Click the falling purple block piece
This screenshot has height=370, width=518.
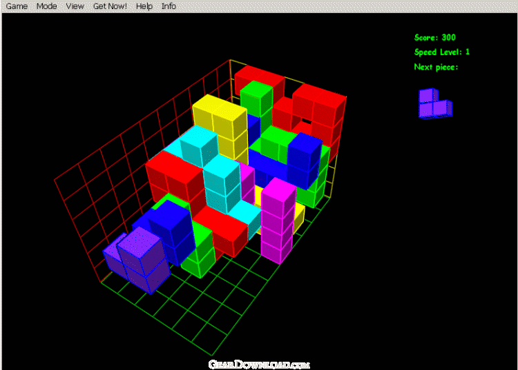[x=137, y=260]
